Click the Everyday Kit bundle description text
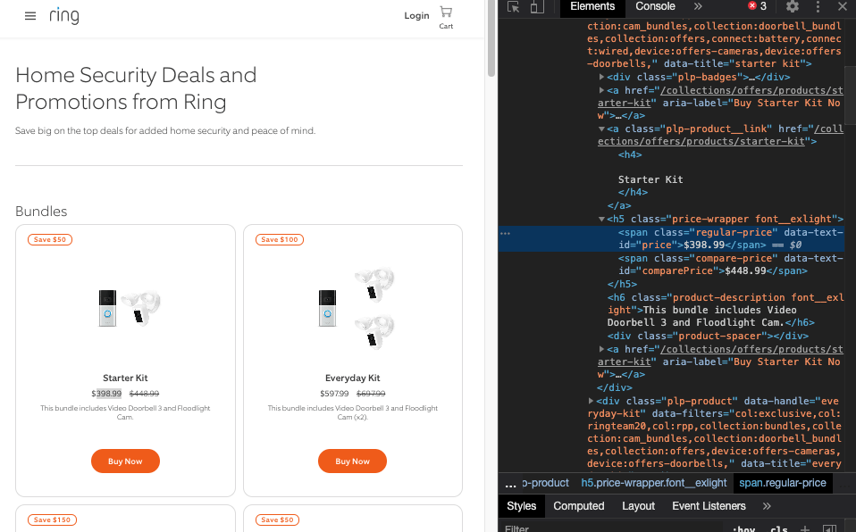This screenshot has height=532, width=856. pyautogui.click(x=352, y=412)
